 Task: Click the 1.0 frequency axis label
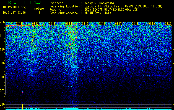(x=2, y=50)
